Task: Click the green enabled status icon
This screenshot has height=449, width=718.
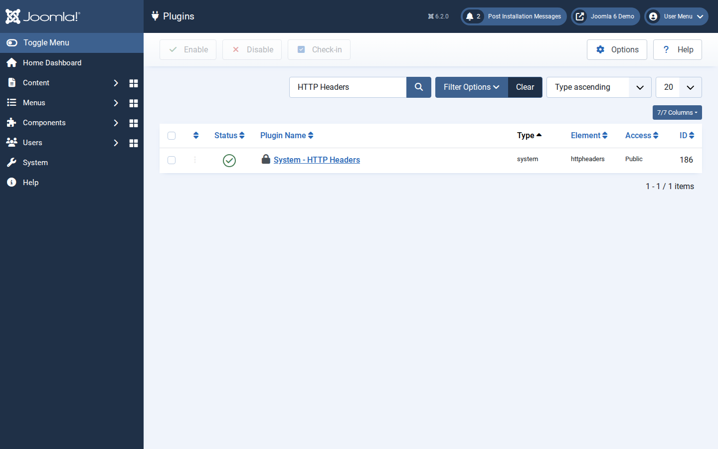Action: coord(229,160)
